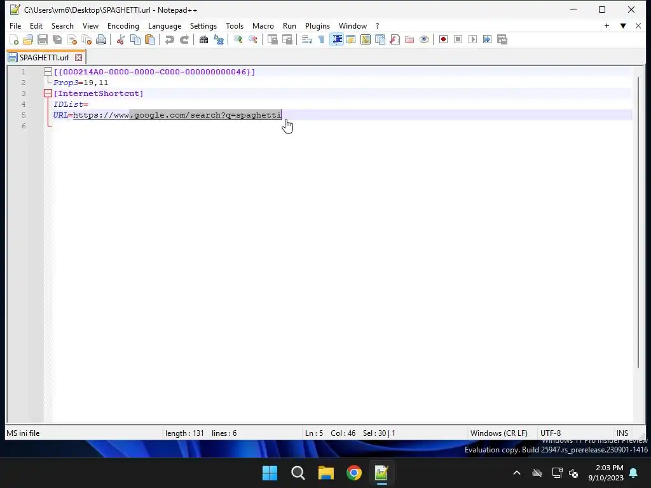Click the Copy toolbar icon

coord(135,39)
